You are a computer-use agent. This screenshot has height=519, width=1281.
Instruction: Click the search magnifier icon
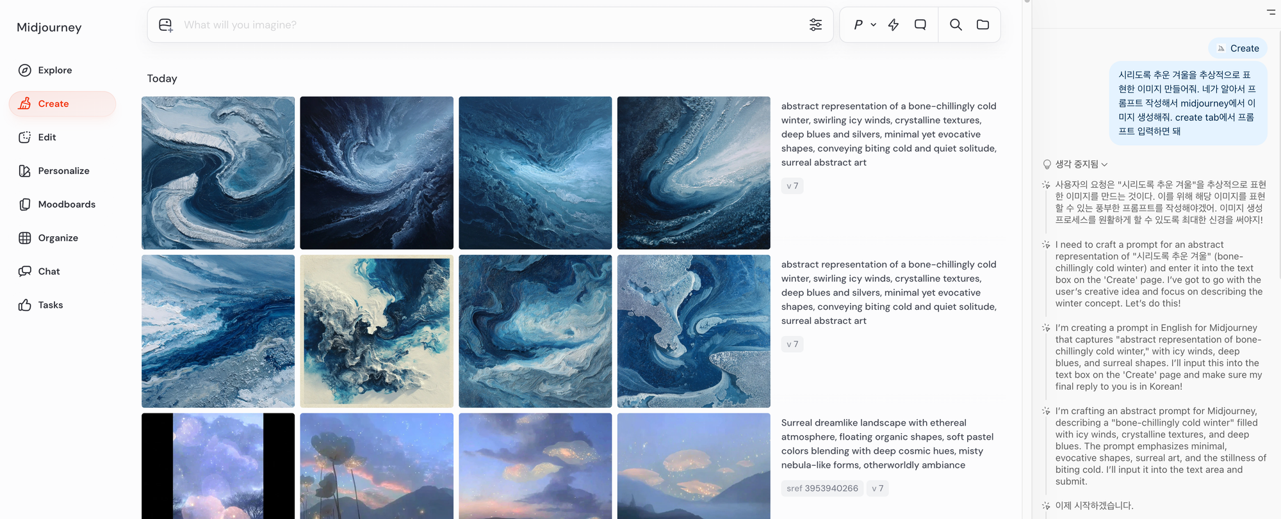[956, 25]
